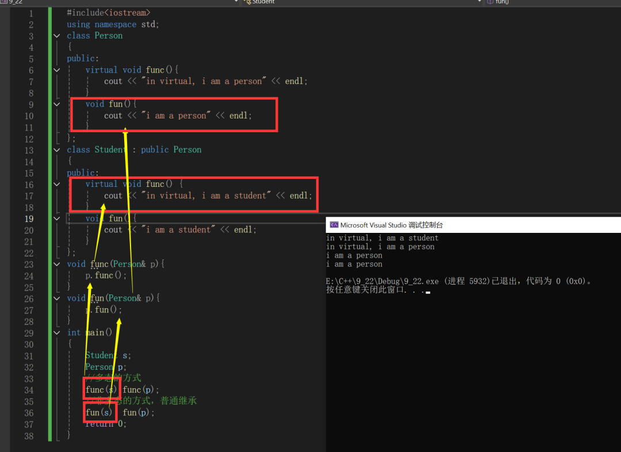Click the p.func(); statement
Viewport: 621px width, 452px height.
coord(106,275)
